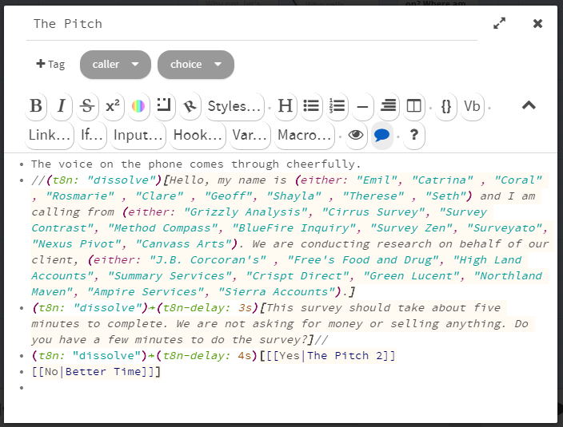Open the Hook… dialog

(198, 136)
